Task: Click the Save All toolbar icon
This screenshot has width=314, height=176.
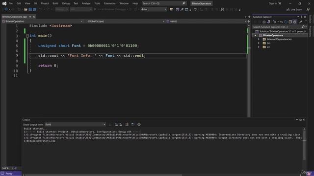Action: 34,9
